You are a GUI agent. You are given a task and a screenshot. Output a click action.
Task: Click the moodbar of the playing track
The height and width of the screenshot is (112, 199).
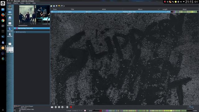pyautogui.click(x=184, y=12)
